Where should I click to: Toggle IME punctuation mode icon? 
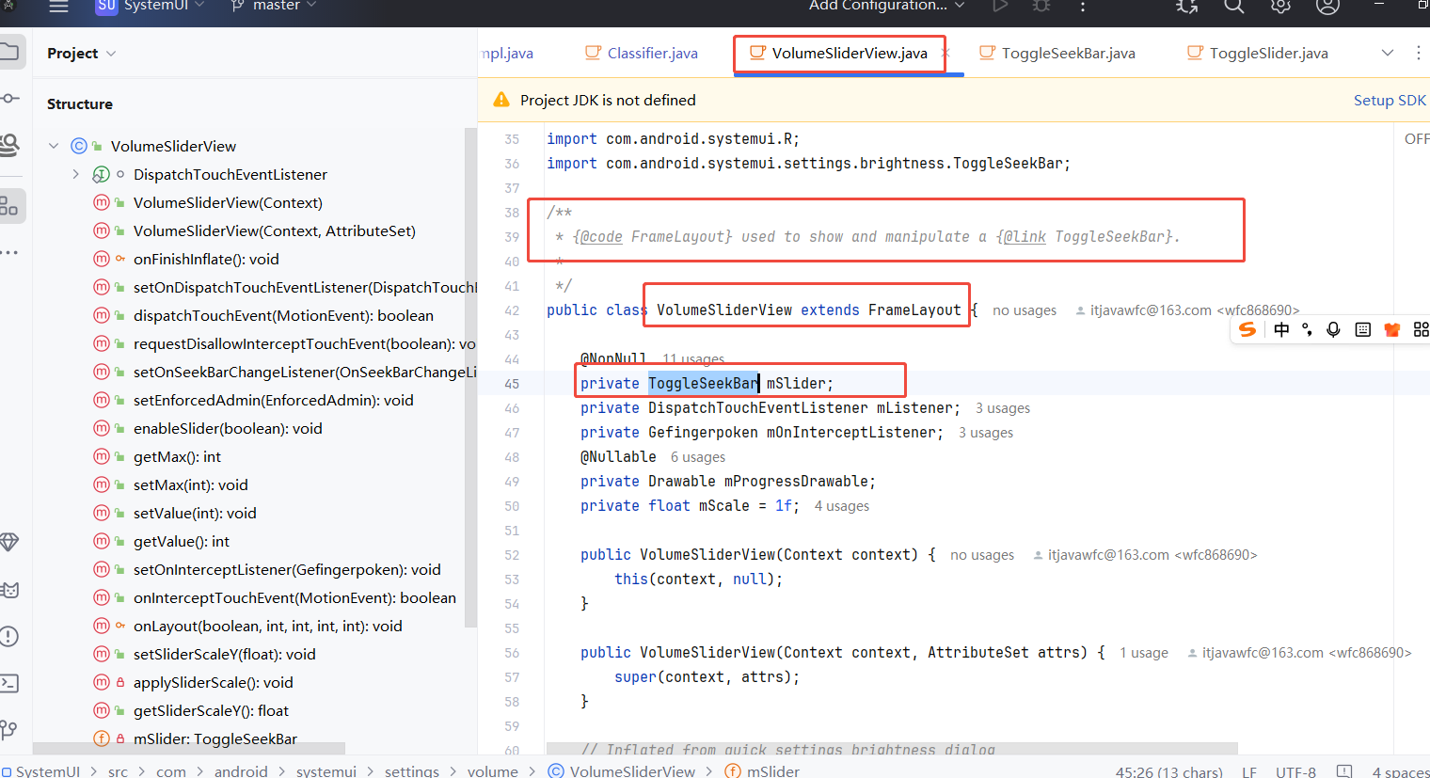[x=1307, y=329]
